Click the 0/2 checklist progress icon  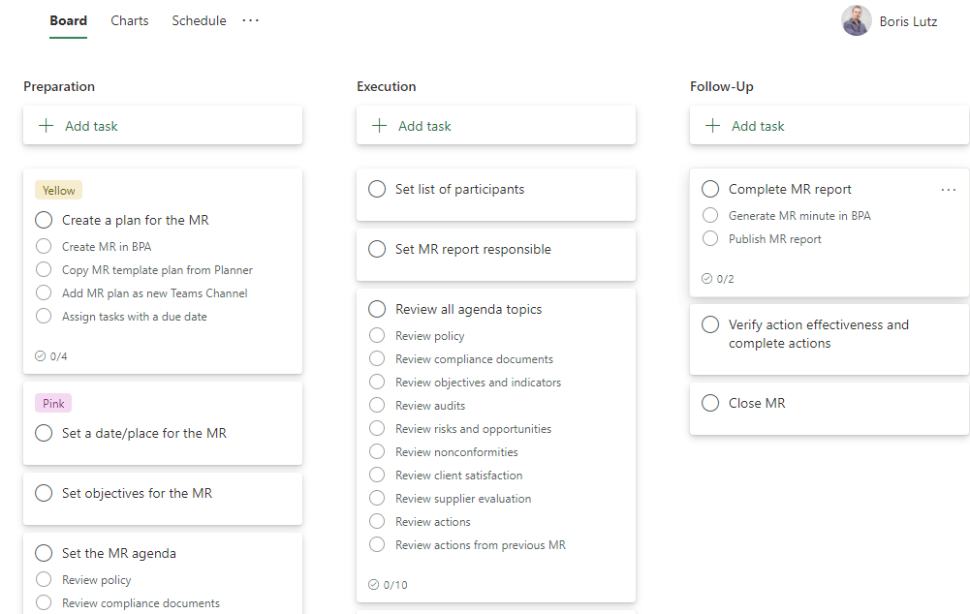tap(706, 278)
